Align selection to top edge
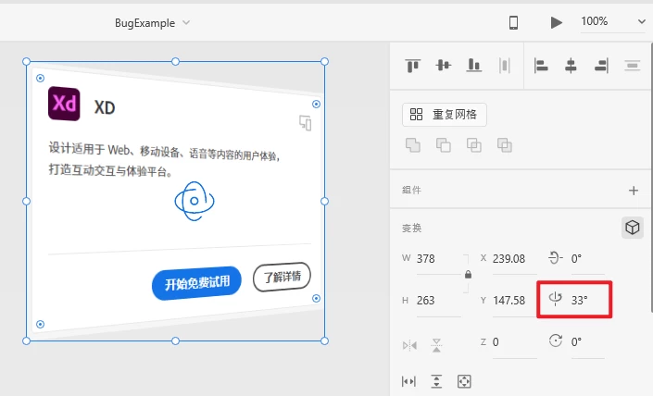Image resolution: width=653 pixels, height=396 pixels. (413, 66)
